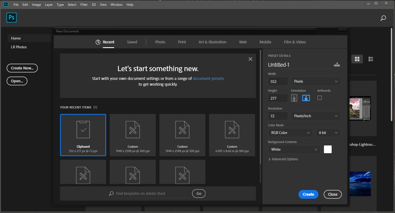
Task: Click the white background color swatch
Action: [x=328, y=149]
